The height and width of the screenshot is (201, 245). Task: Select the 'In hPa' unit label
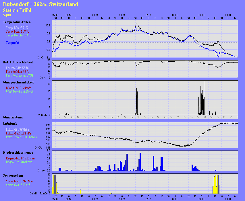pyautogui.click(x=38, y=147)
